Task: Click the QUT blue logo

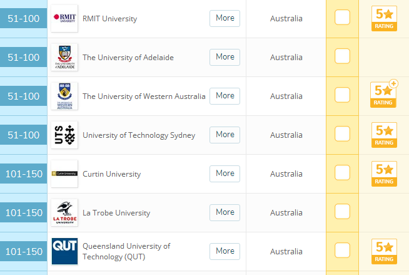Action: point(64,251)
